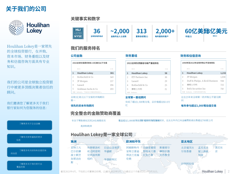The image size is (232, 174).
Task: Select Duff & Phelps, A Kroll Business row
Action: click(x=204, y=81)
